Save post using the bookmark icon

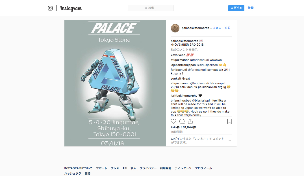[x=229, y=121]
